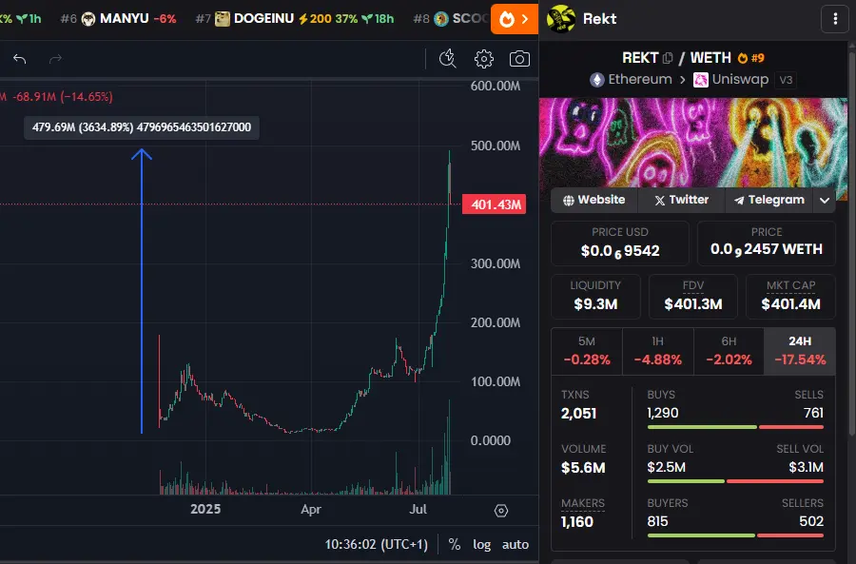Select the 24H timeframe tab
The height and width of the screenshot is (564, 856).
800,351
